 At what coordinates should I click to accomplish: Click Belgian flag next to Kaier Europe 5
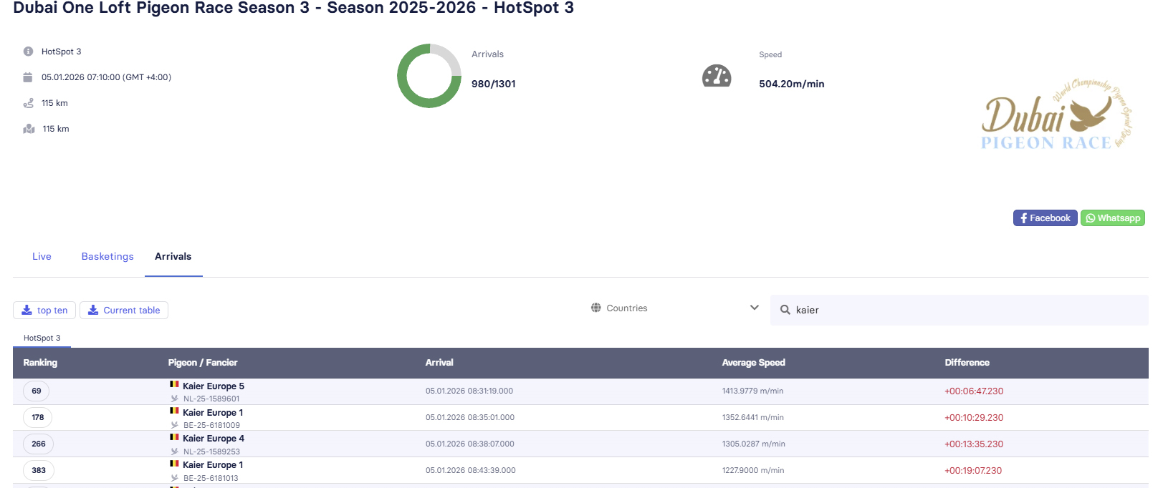tap(174, 385)
